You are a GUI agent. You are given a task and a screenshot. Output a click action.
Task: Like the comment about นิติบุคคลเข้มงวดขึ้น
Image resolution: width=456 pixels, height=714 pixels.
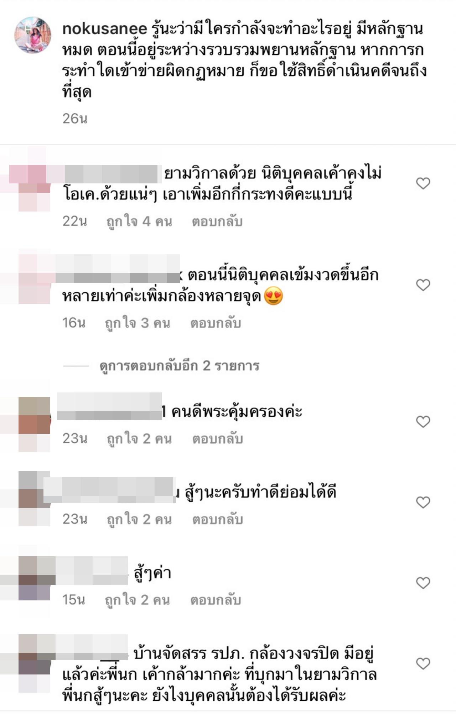423,285
